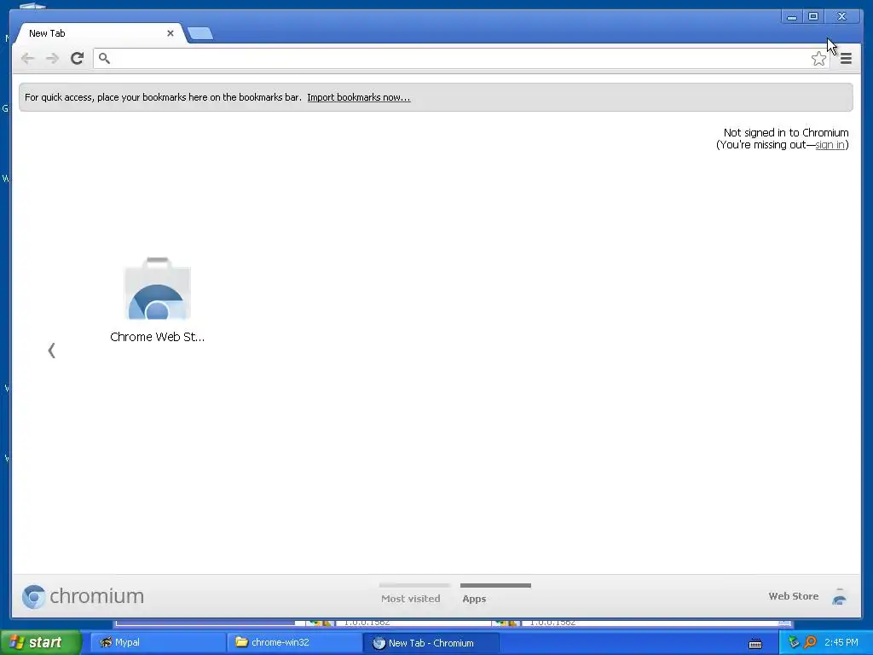873x655 pixels.
Task: Maximize the Chromium window
Action: 813,17
